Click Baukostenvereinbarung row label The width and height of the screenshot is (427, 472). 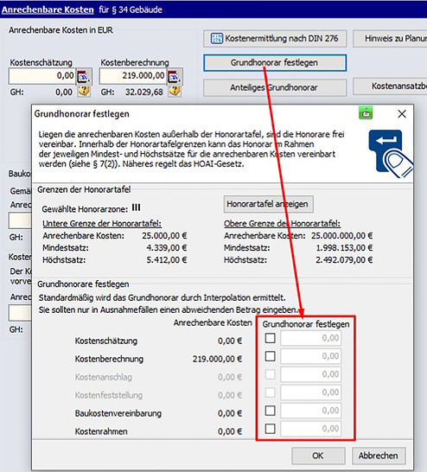[118, 413]
